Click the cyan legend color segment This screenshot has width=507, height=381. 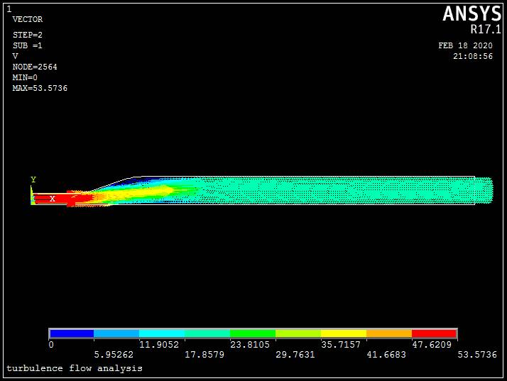pos(162,333)
